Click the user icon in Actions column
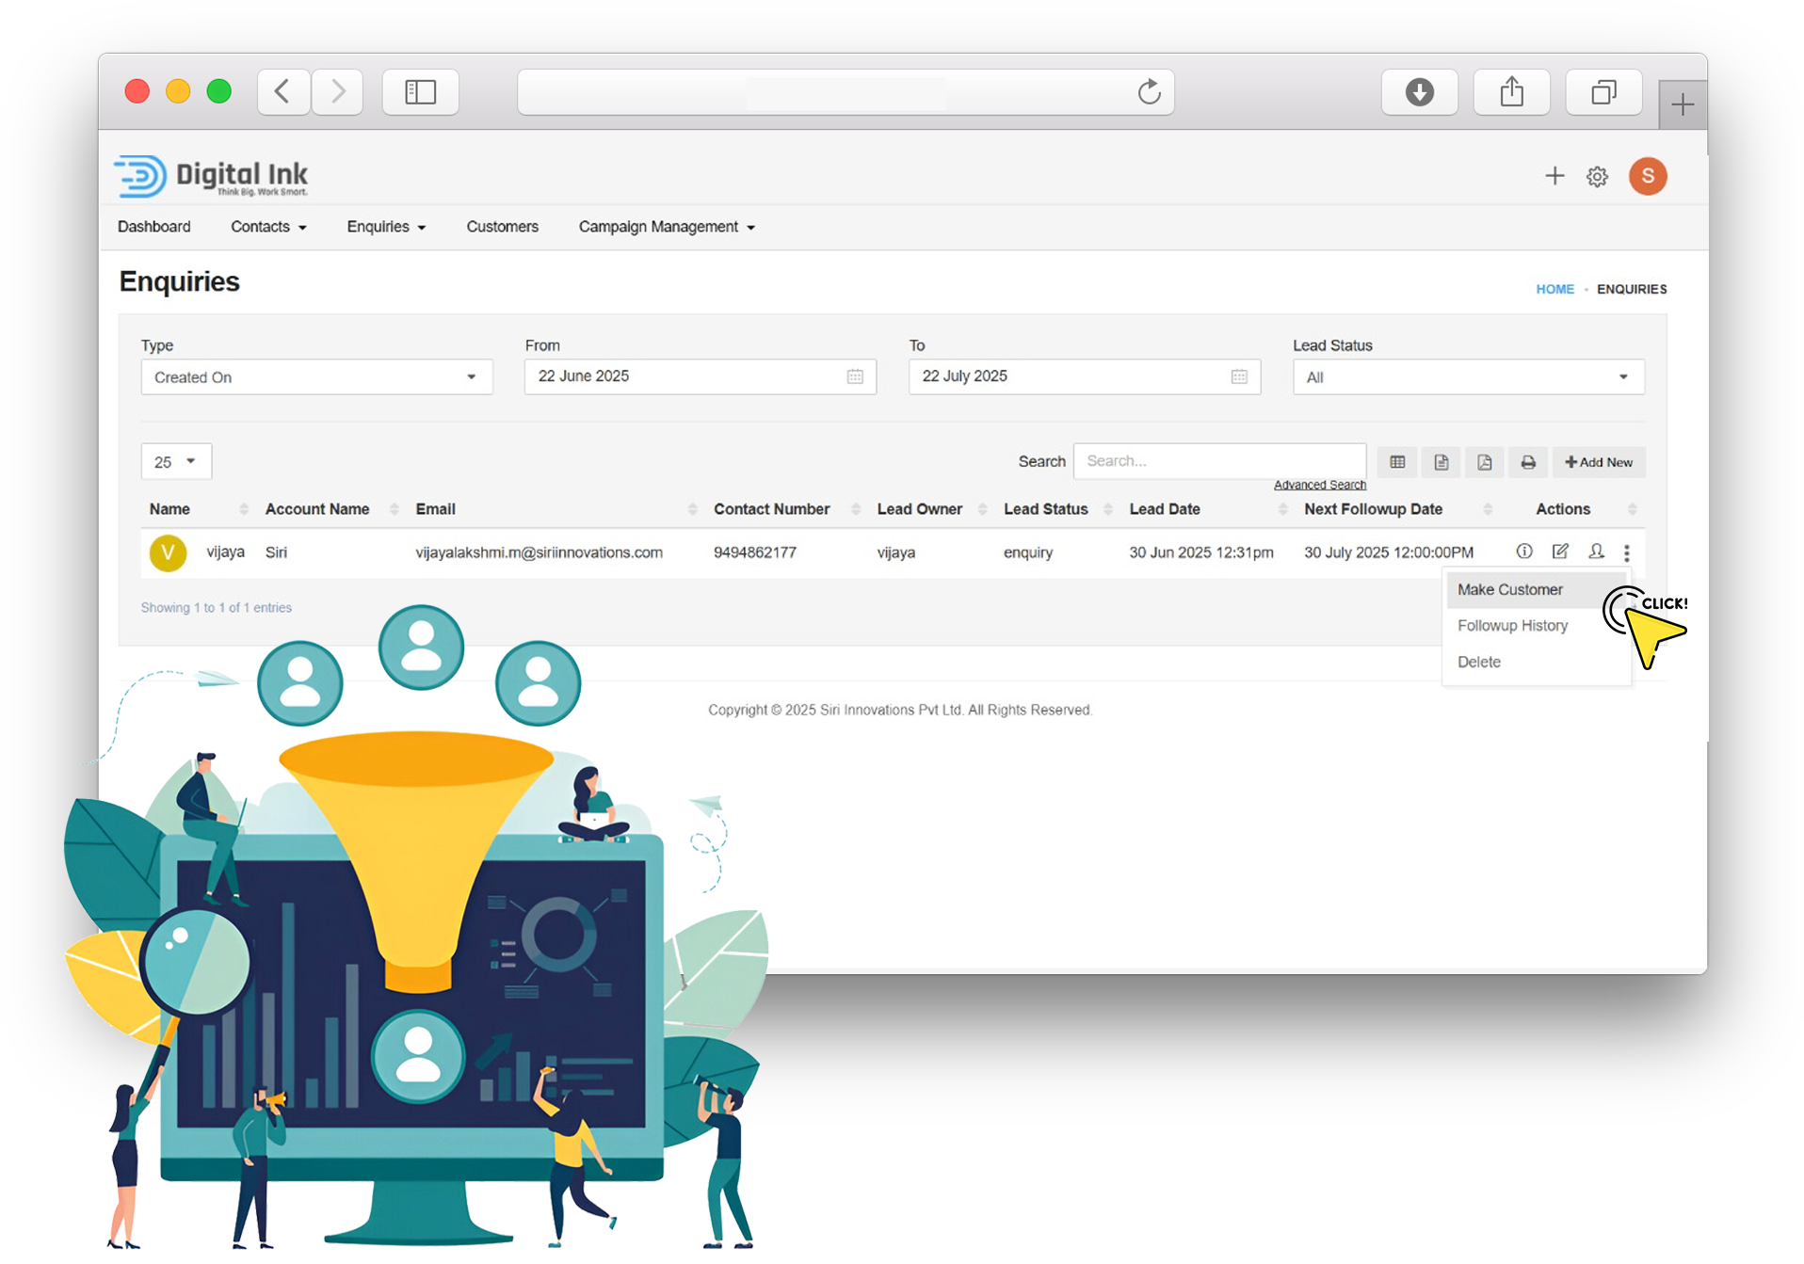The height and width of the screenshot is (1264, 1804). (1596, 552)
